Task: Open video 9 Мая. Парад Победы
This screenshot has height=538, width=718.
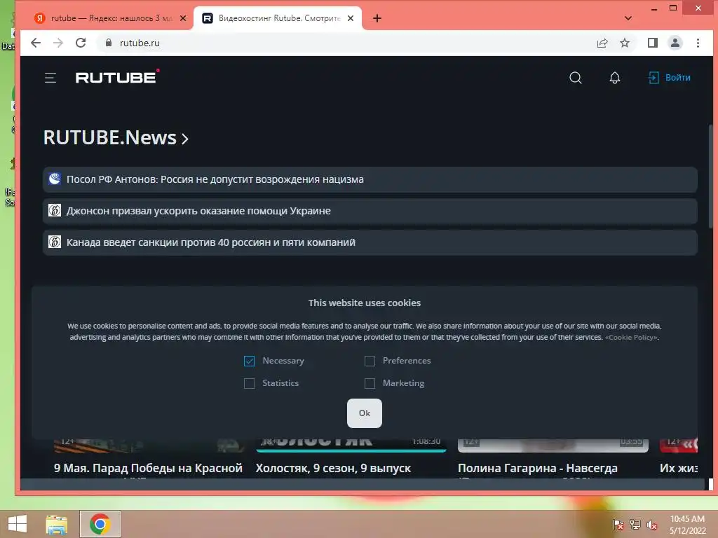Action: [149, 468]
